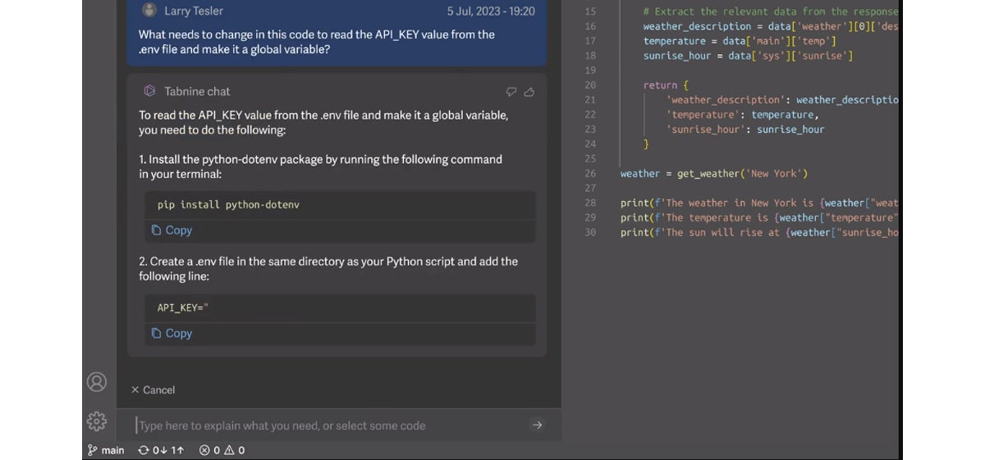This screenshot has height=460, width=985.
Task: Click the sunrise_hour = data['sys']['sunrise'] line
Action: [749, 56]
